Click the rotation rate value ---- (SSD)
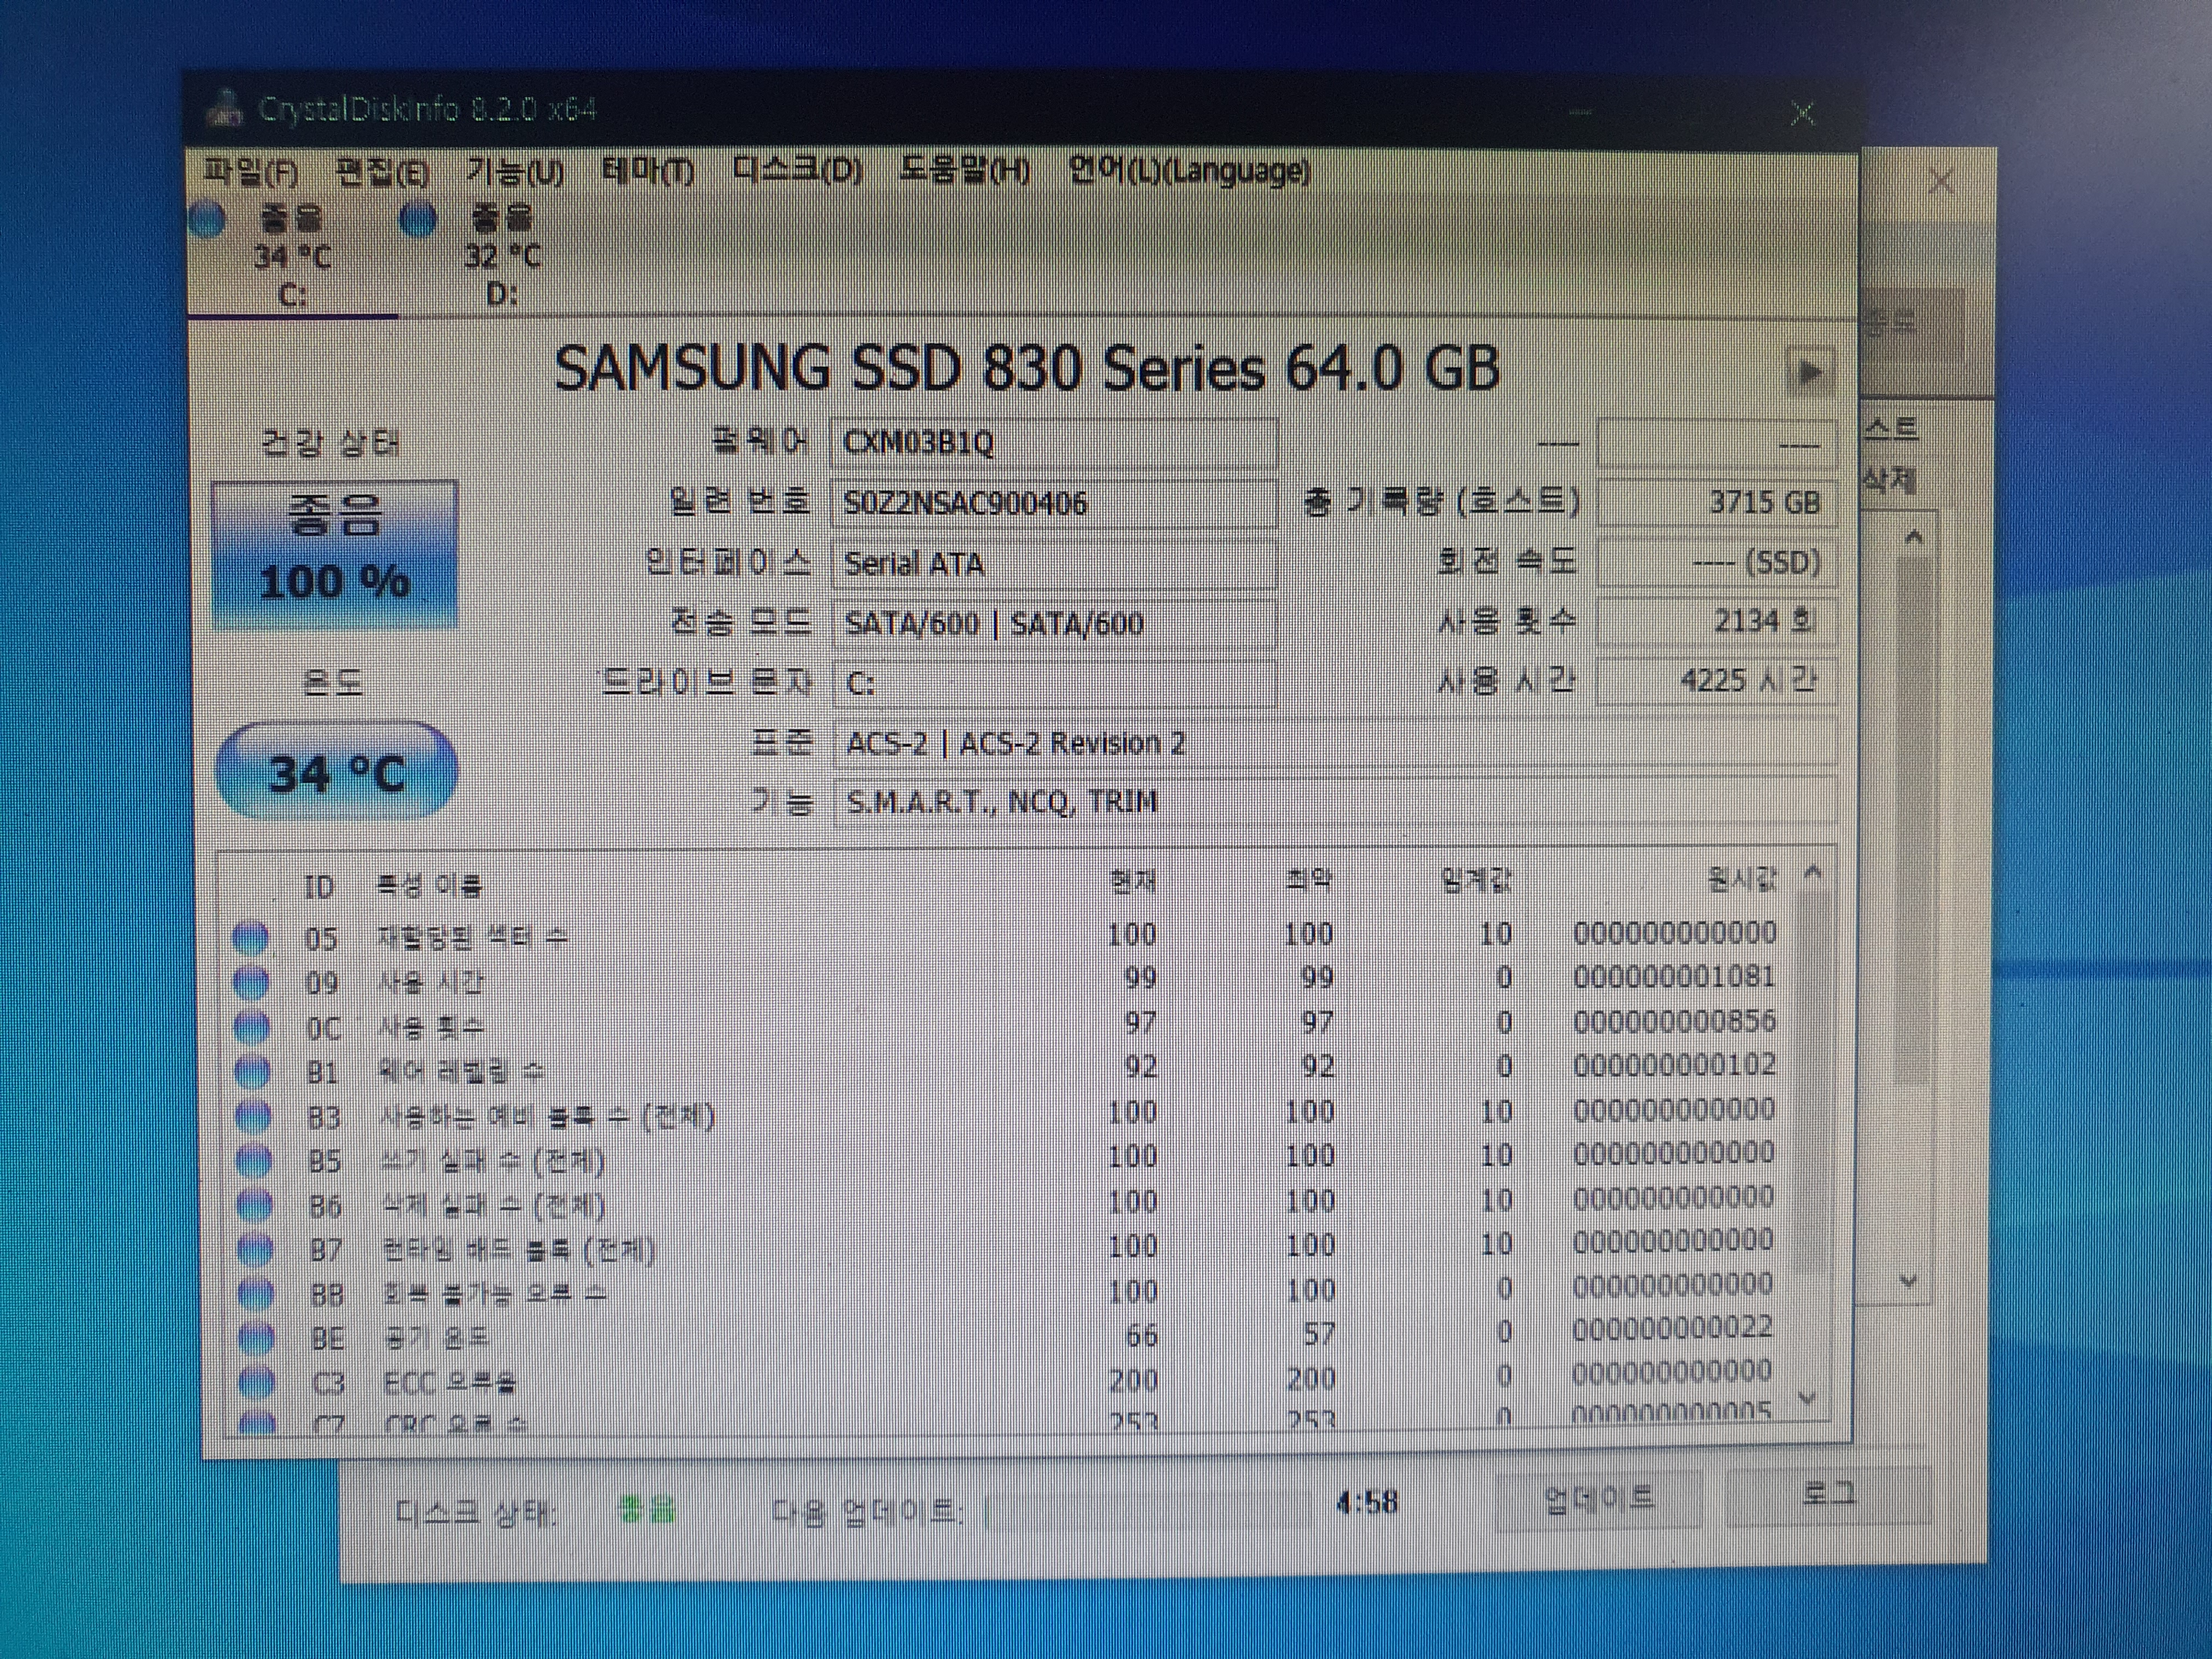This screenshot has width=2212, height=1659. (1716, 562)
